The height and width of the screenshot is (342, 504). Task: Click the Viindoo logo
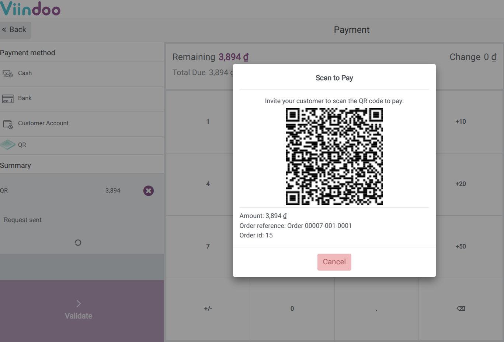pyautogui.click(x=31, y=8)
